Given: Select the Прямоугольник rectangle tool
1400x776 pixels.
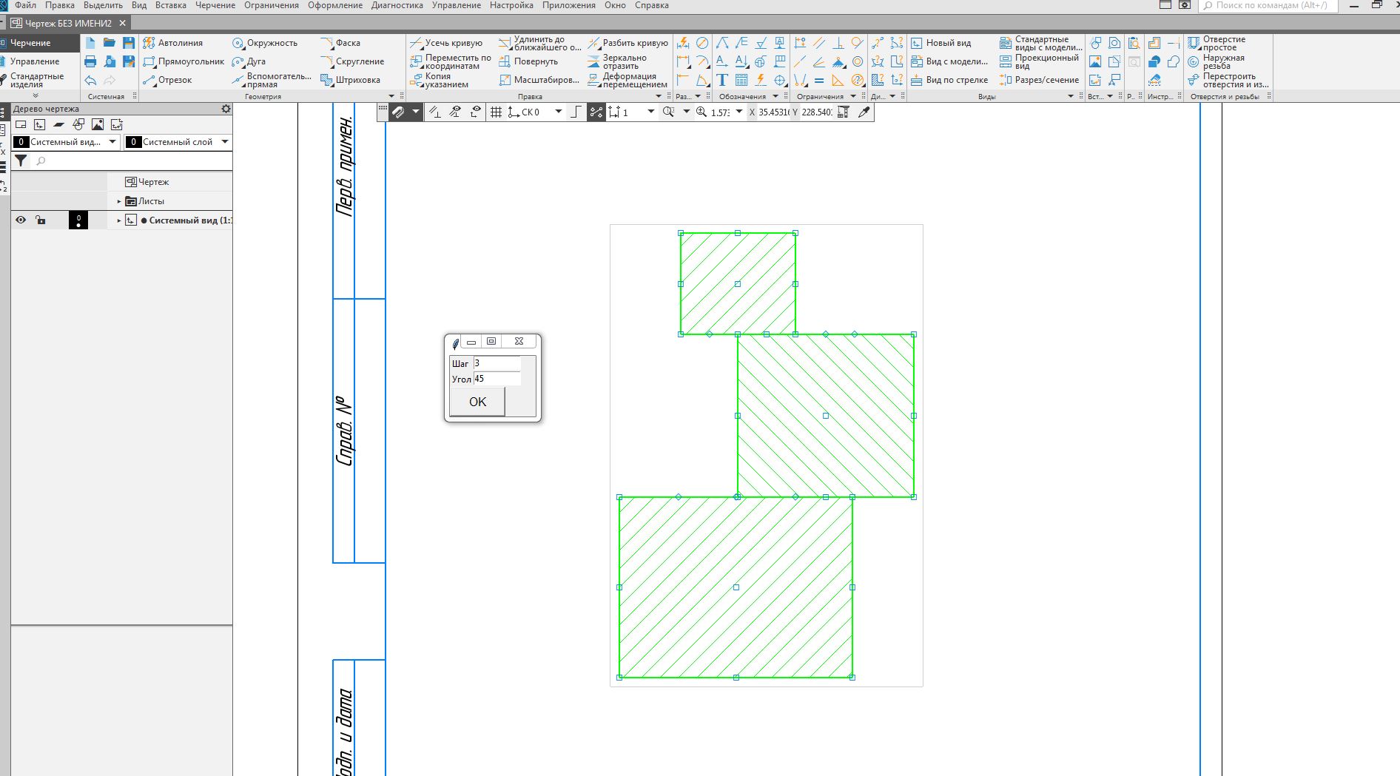Looking at the screenshot, I should [x=184, y=61].
